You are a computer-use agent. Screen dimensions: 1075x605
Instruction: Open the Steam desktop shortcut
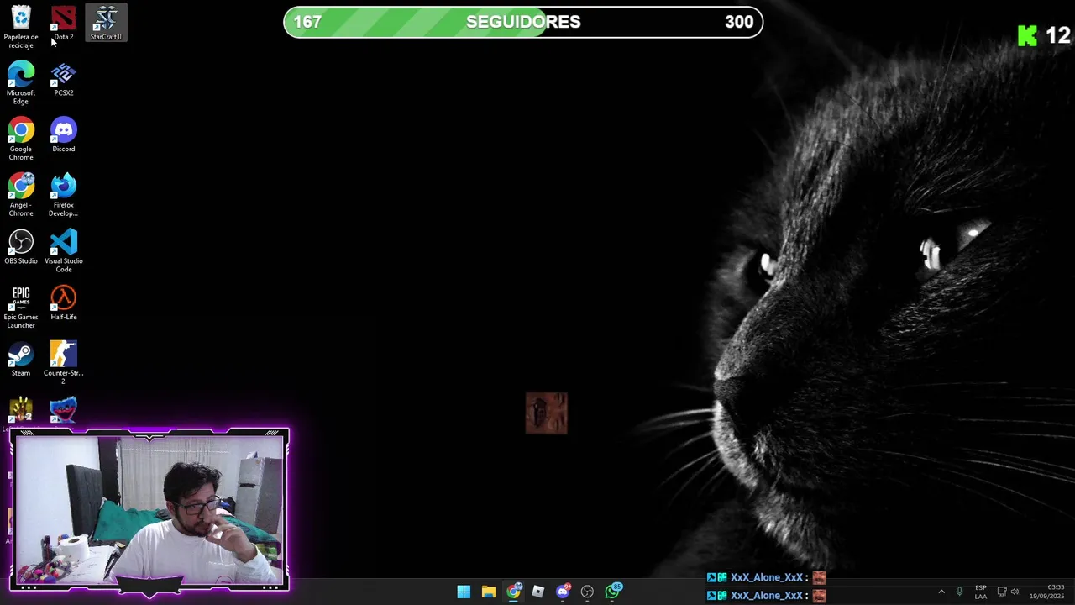[x=21, y=360]
